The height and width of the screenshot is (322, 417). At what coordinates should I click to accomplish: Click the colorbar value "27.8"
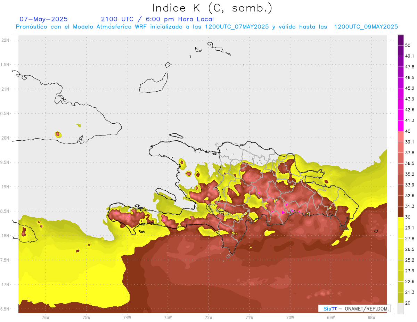point(410,239)
